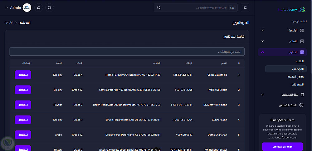312x151 pixels.
Task: Click Visit Our Website button
Action: coord(282,147)
